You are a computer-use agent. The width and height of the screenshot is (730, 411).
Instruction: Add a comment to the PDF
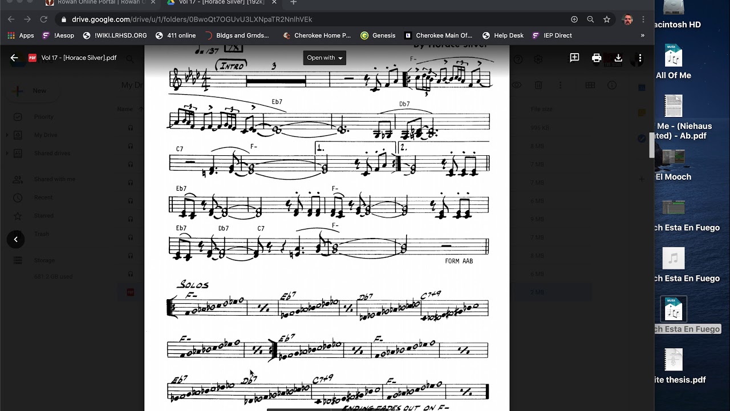point(574,58)
